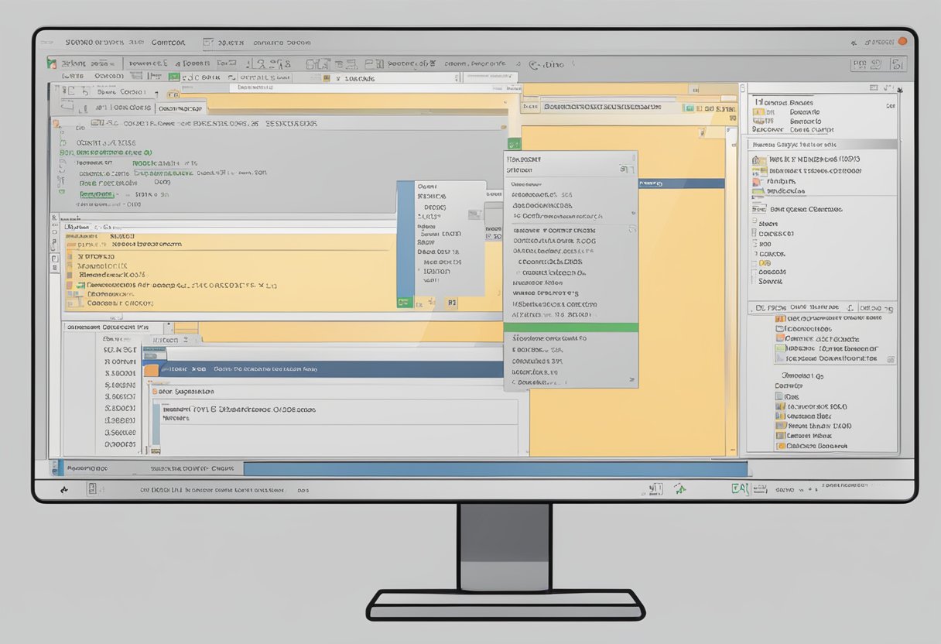Click the blue horizontal bar above the status bar
The width and height of the screenshot is (941, 644).
pyautogui.click(x=495, y=469)
